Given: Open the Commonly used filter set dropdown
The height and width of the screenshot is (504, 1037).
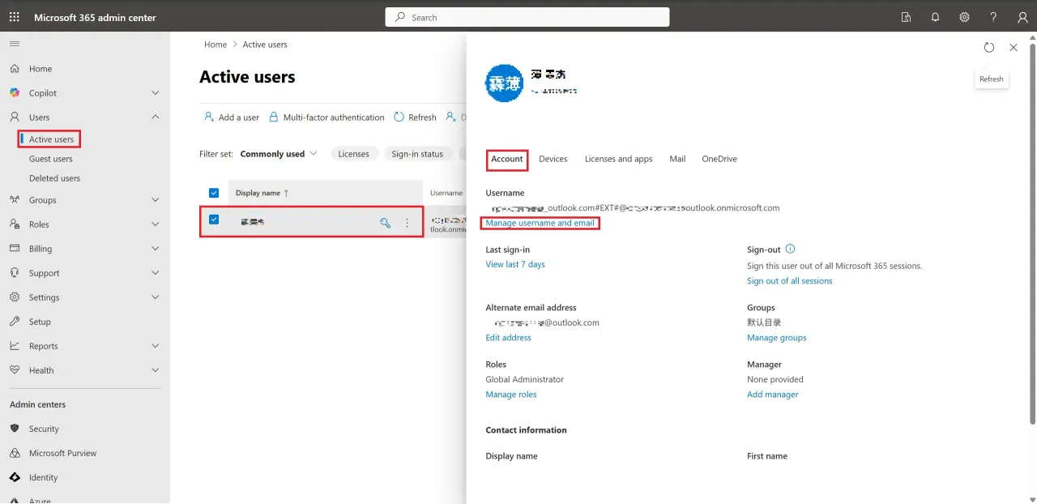Looking at the screenshot, I should (279, 154).
